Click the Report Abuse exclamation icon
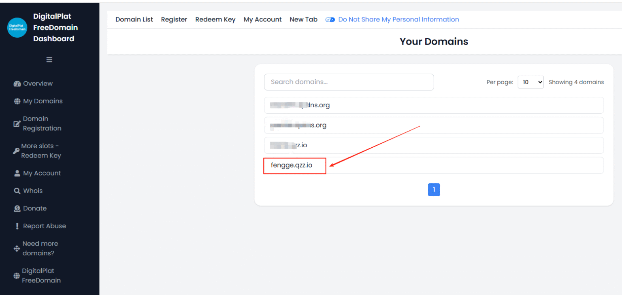Viewport: 622px width, 295px height. [17, 226]
